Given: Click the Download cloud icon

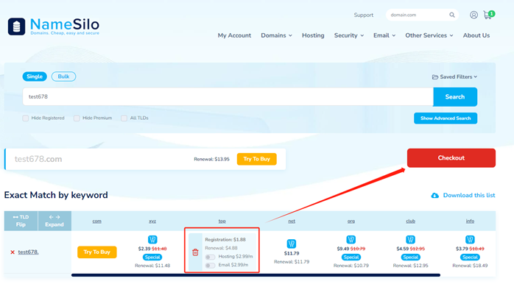Looking at the screenshot, I should coord(435,195).
